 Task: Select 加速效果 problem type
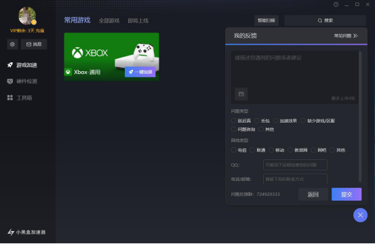275,121
